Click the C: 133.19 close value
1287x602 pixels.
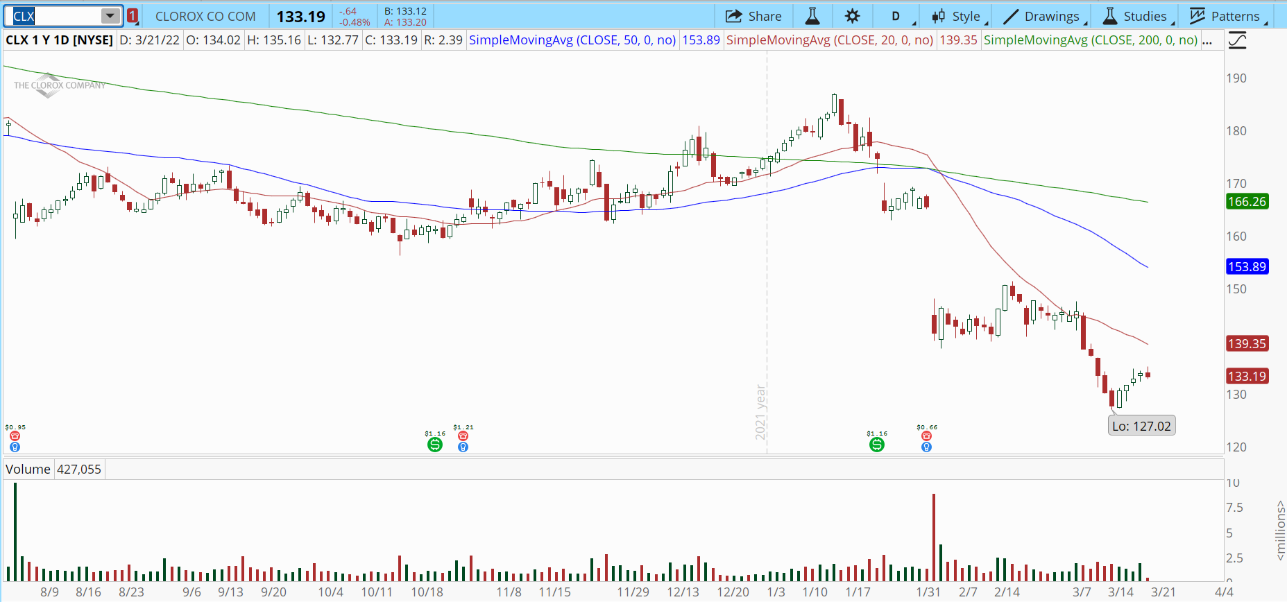[x=391, y=40]
